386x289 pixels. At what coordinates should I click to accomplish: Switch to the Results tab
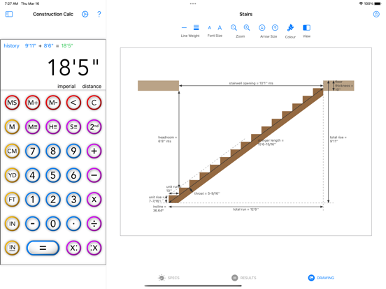[244, 278]
